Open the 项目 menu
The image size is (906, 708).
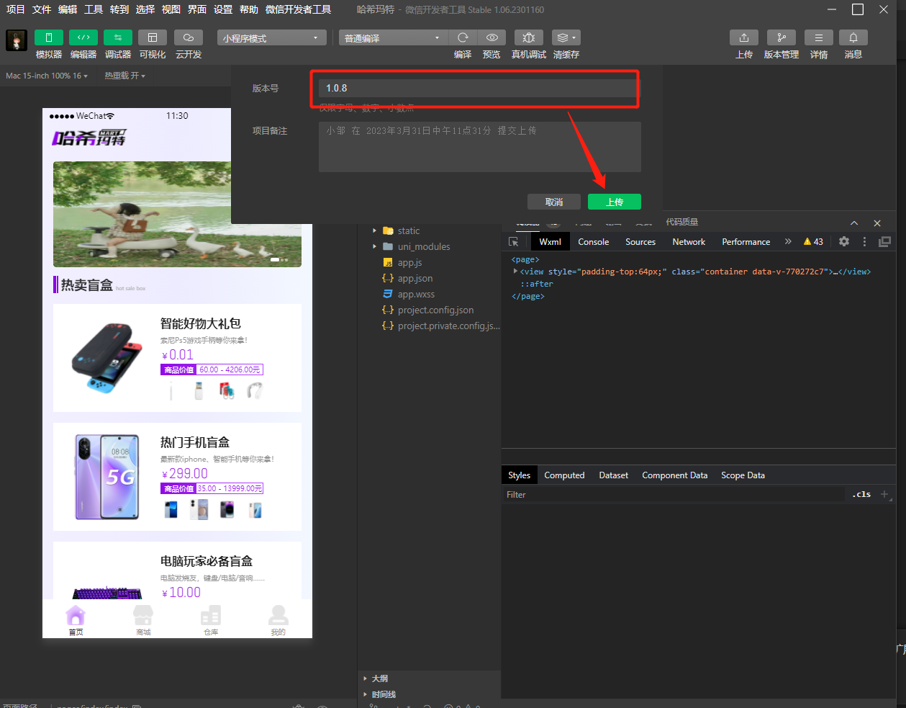tap(16, 9)
